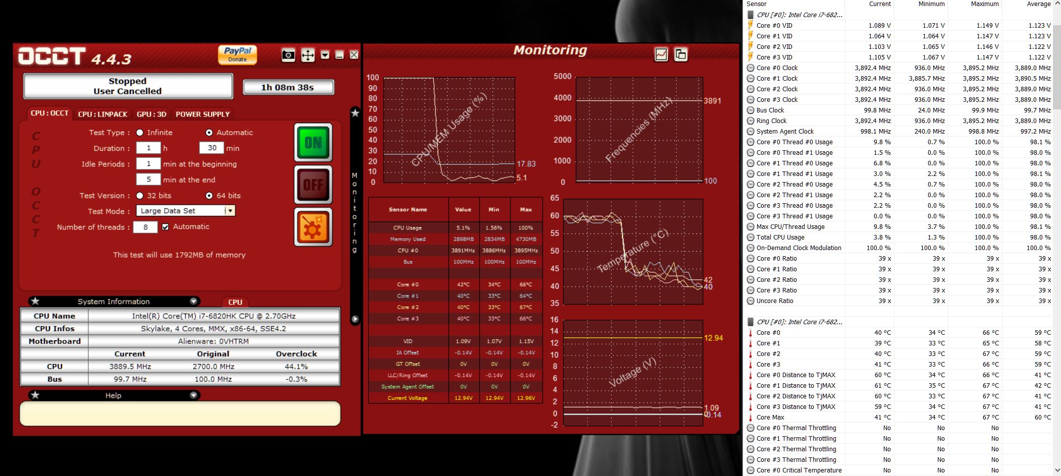Click the green ON start test button
This screenshot has width=1061, height=476.
[x=313, y=143]
